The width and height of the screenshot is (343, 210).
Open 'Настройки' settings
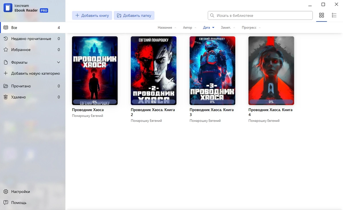tap(33, 192)
